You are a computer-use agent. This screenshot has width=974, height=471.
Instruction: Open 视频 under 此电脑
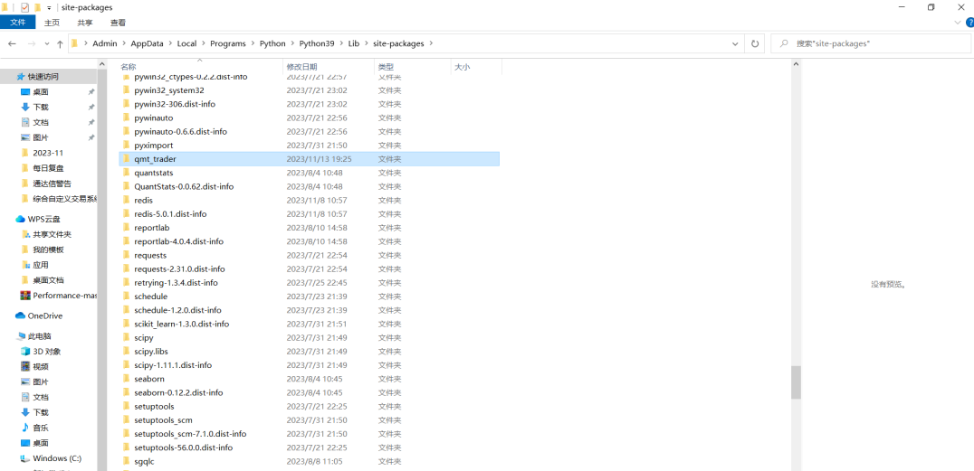point(41,367)
